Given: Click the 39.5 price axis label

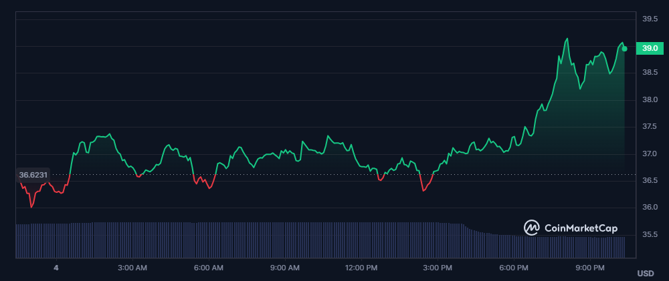Looking at the screenshot, I should click(x=650, y=19).
